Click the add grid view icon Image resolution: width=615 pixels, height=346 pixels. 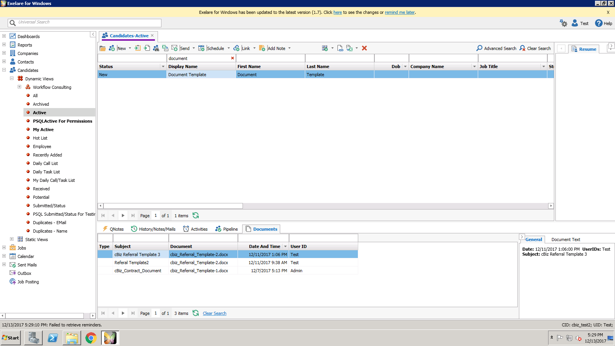(x=325, y=48)
